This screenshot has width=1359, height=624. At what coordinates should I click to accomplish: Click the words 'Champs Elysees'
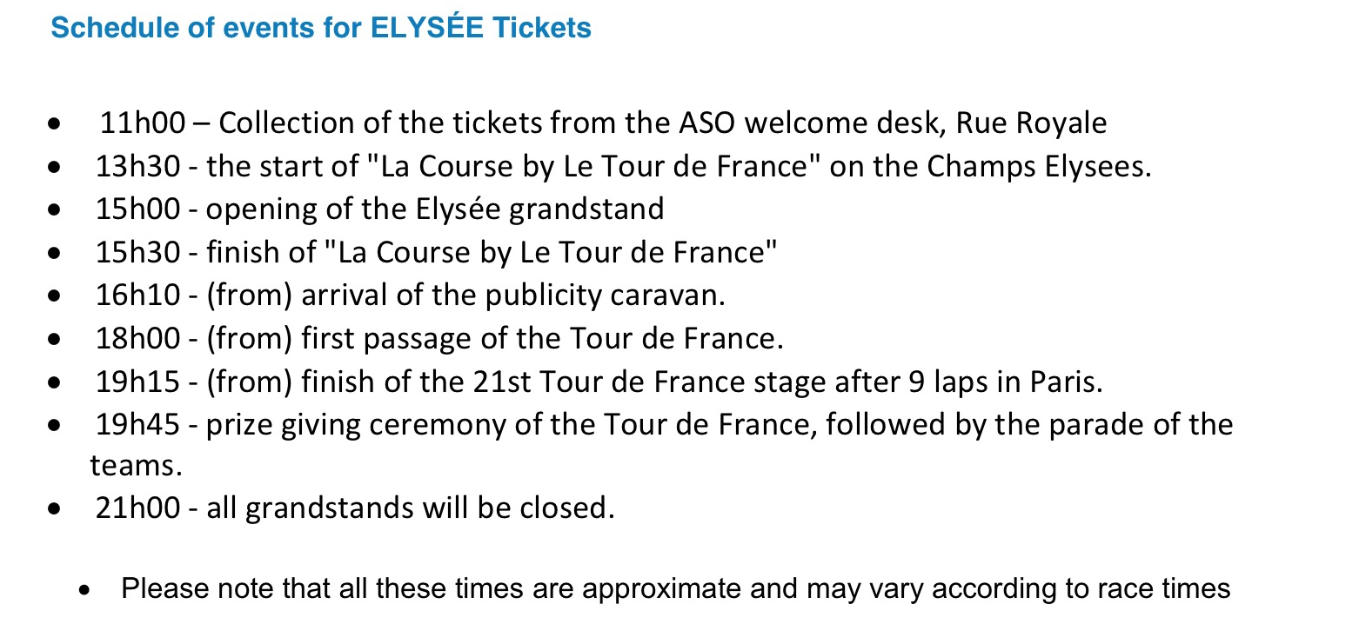(1037, 166)
